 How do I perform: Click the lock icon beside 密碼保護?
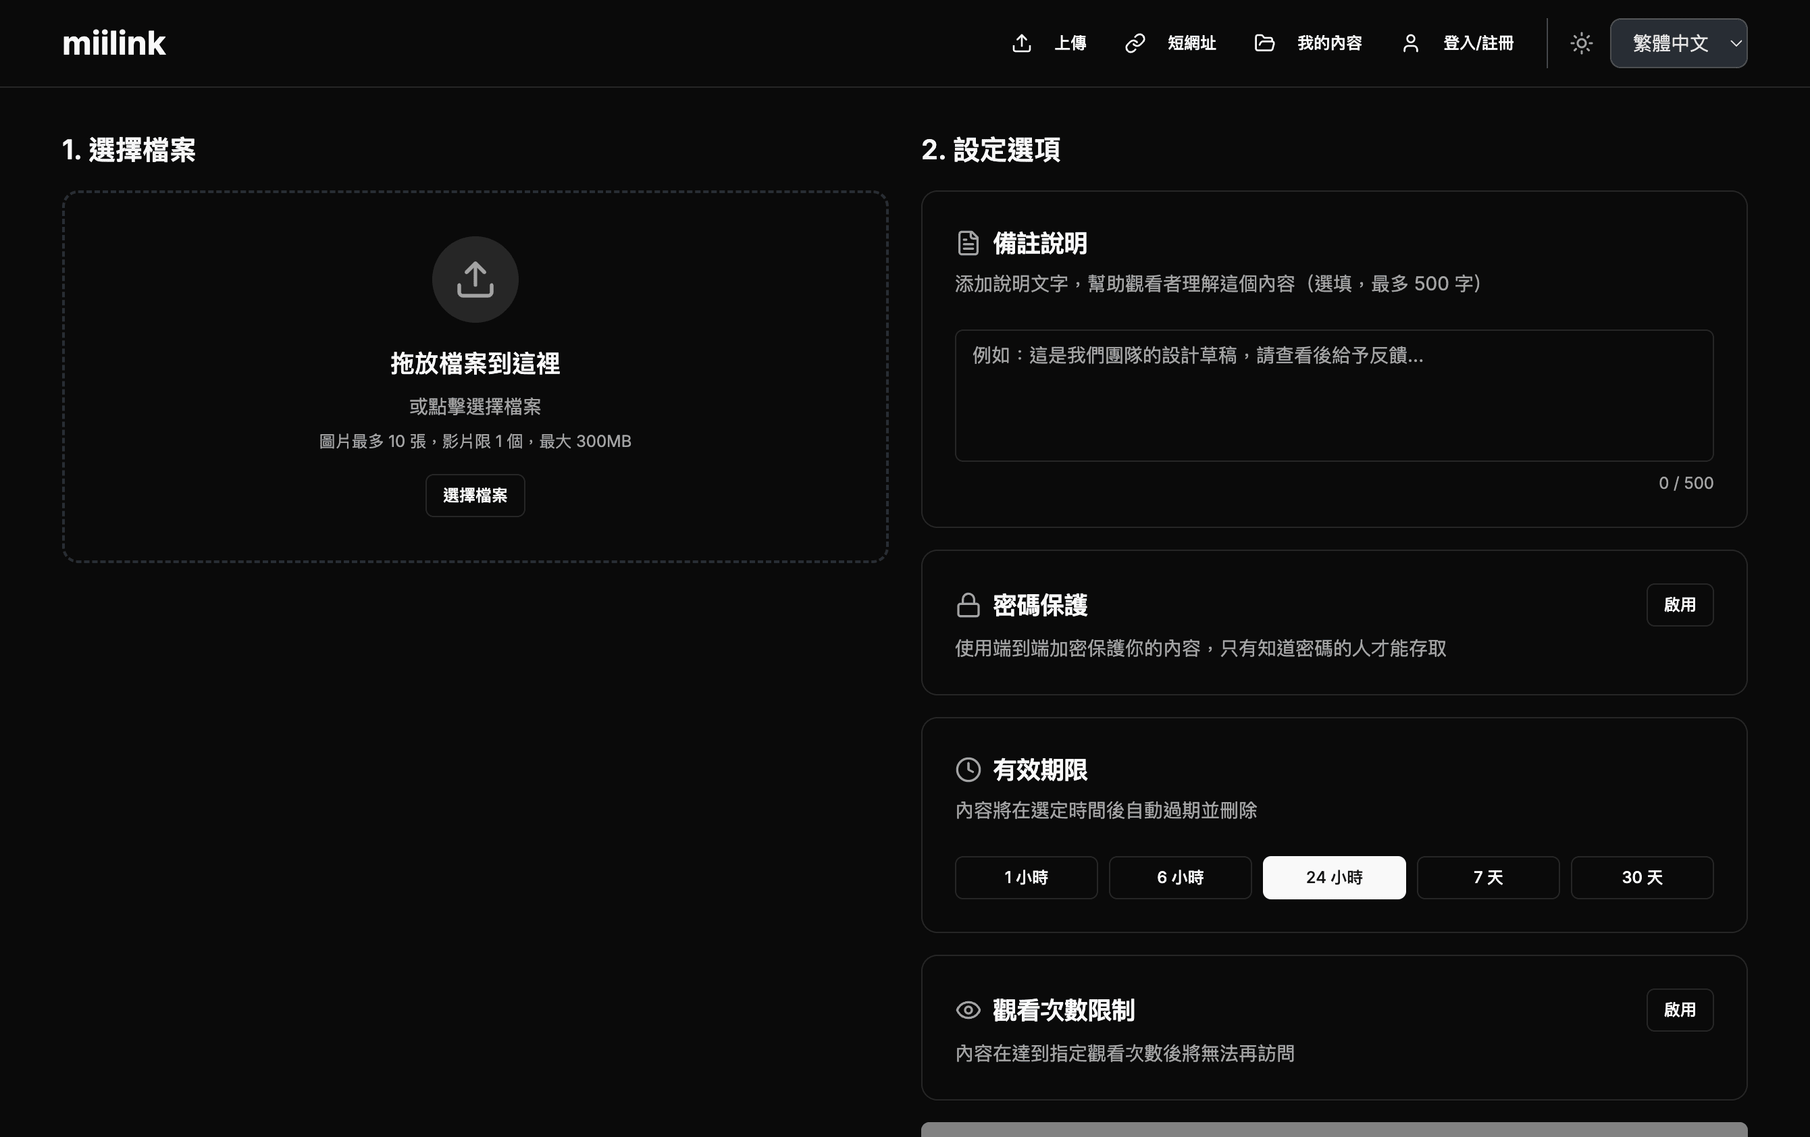coord(968,605)
